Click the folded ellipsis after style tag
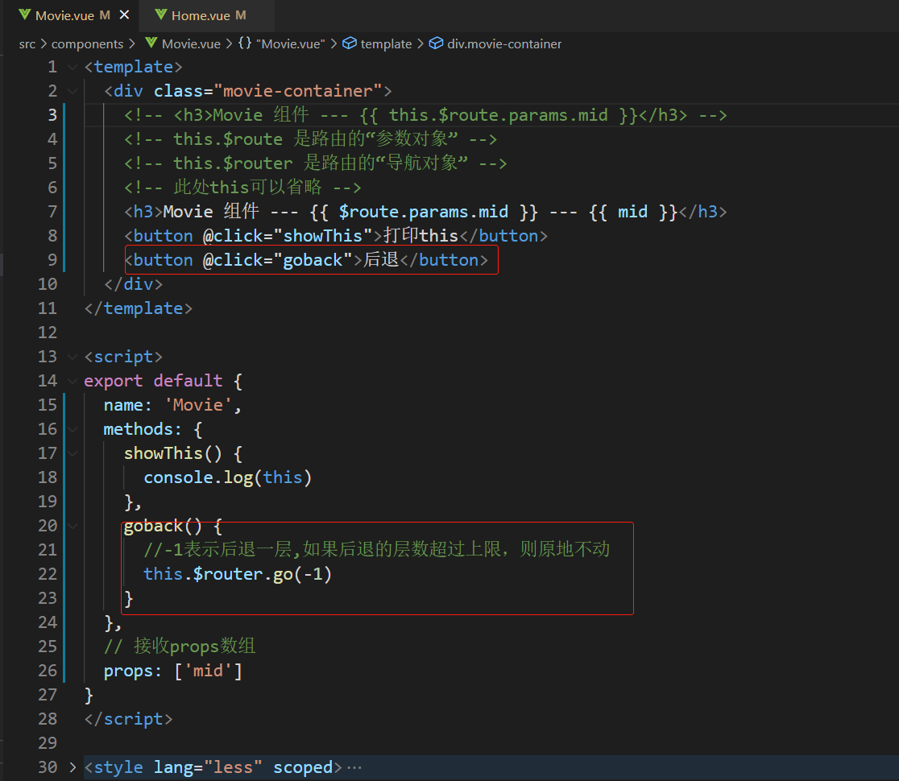The image size is (899, 781). (x=354, y=768)
